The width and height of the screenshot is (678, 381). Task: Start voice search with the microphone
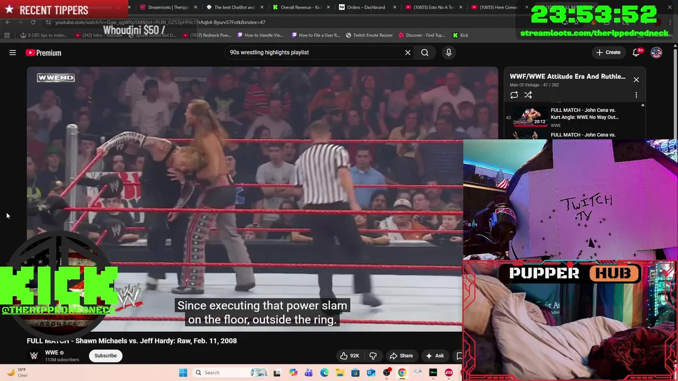[449, 52]
